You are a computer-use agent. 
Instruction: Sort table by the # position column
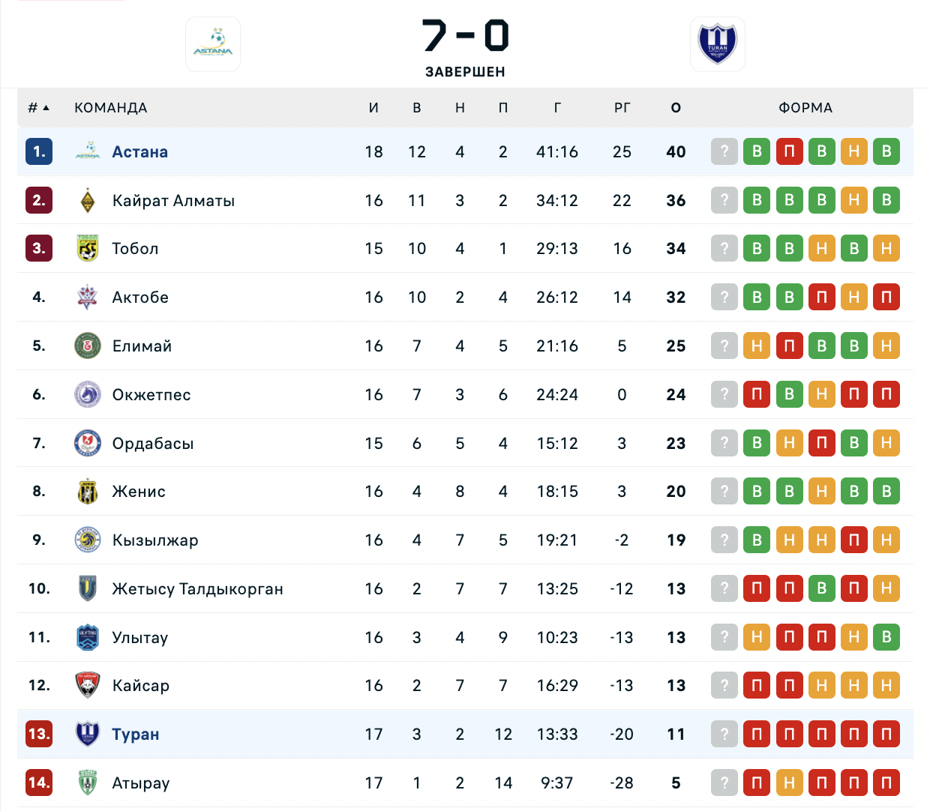tap(39, 108)
